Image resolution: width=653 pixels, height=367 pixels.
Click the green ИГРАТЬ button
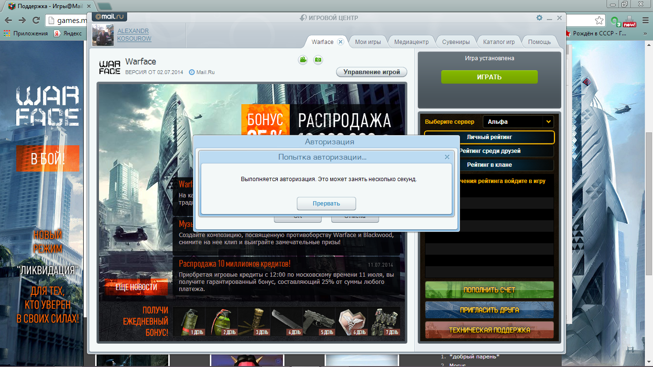pyautogui.click(x=490, y=77)
